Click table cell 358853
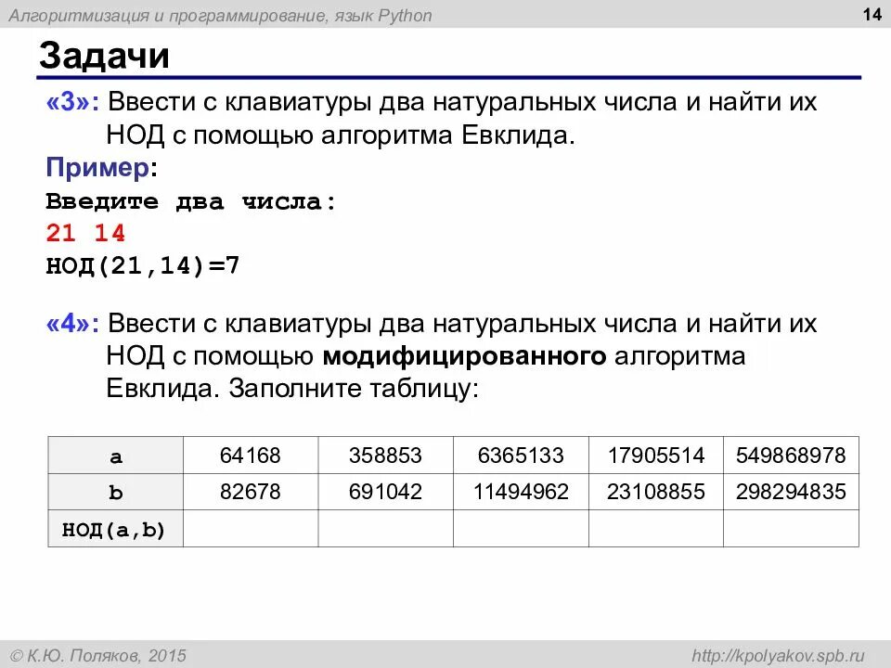 (x=386, y=456)
